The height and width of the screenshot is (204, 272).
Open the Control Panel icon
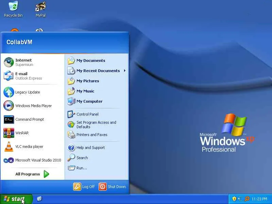[71, 114]
